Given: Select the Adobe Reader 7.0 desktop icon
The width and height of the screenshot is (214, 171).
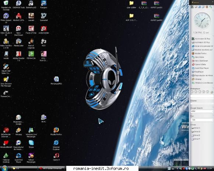Looking at the screenshot, I should pyautogui.click(x=18, y=56).
